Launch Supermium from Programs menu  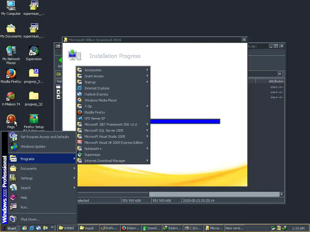(113, 155)
